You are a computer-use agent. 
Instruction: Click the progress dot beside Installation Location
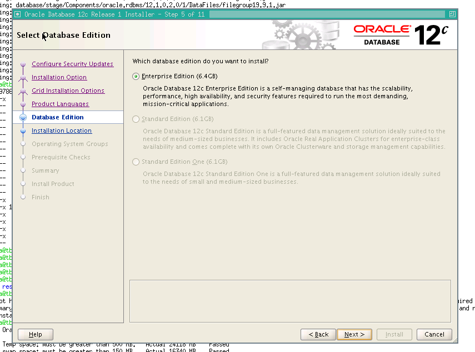pyautogui.click(x=23, y=130)
